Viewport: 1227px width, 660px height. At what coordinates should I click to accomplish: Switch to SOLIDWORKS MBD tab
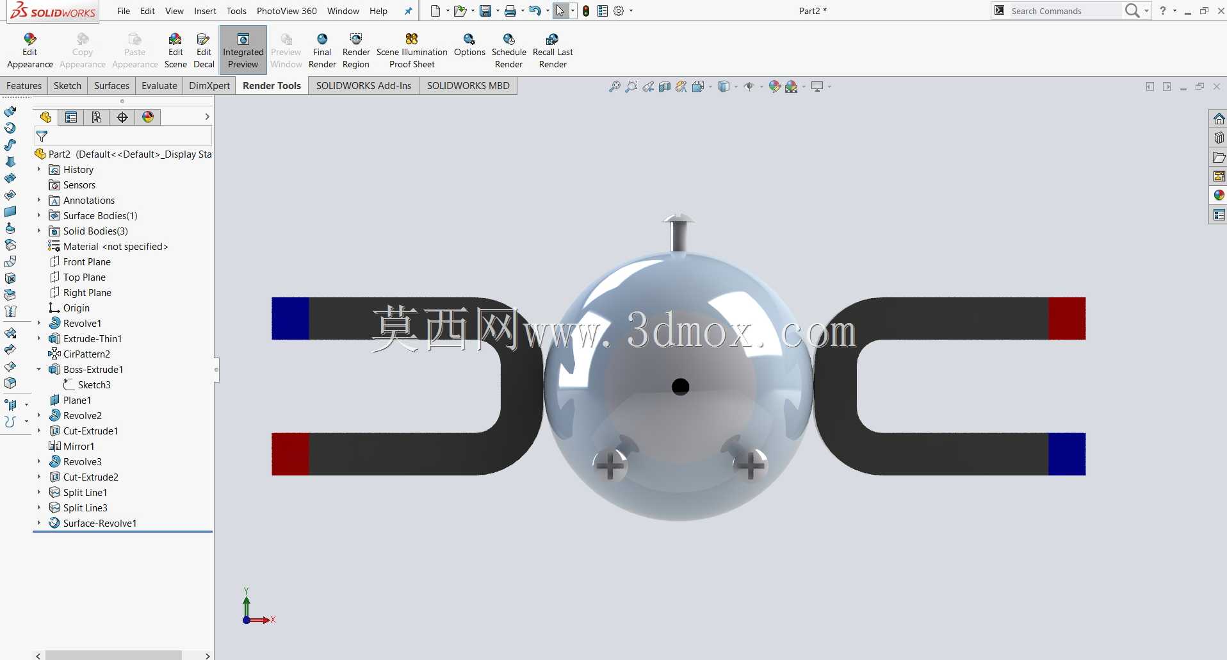click(468, 86)
